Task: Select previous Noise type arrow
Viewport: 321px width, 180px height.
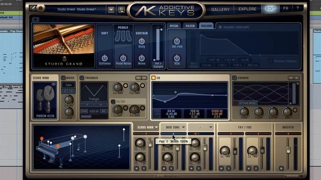Action: point(65,91)
